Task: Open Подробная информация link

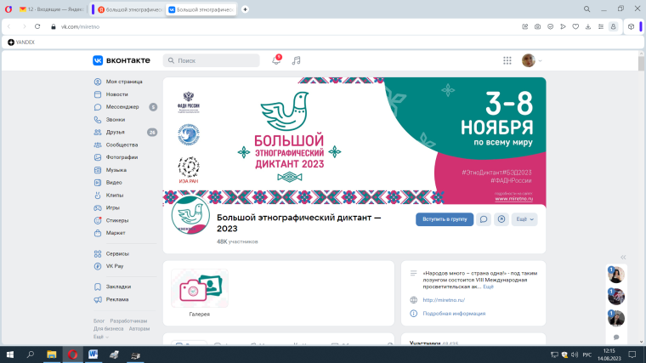Action: 454,314
